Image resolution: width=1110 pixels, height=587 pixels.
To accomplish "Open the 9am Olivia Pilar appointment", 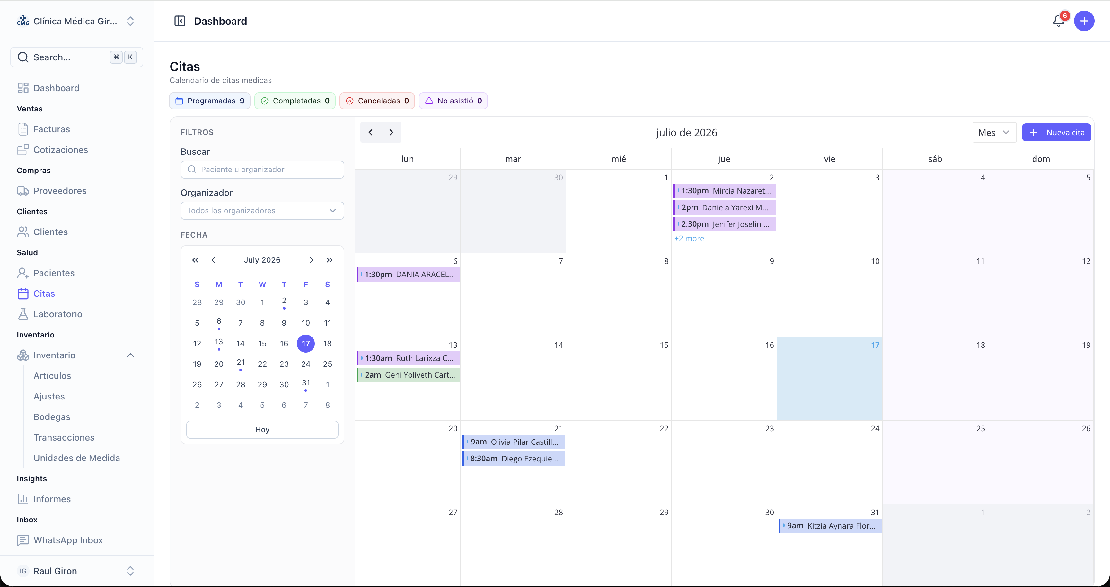I will 513,442.
